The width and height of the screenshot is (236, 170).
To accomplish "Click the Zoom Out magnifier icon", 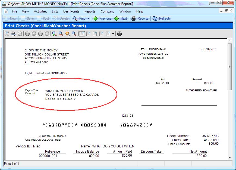I will click(61, 34).
